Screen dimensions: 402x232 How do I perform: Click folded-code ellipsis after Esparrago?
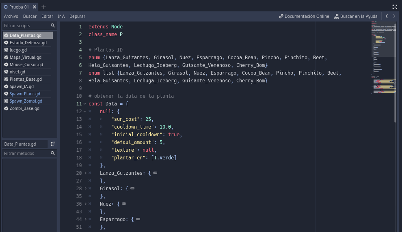138,219
